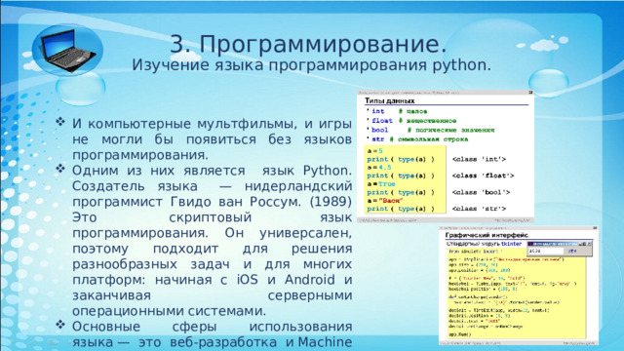Click the output "<class 'int'>"

point(479,159)
